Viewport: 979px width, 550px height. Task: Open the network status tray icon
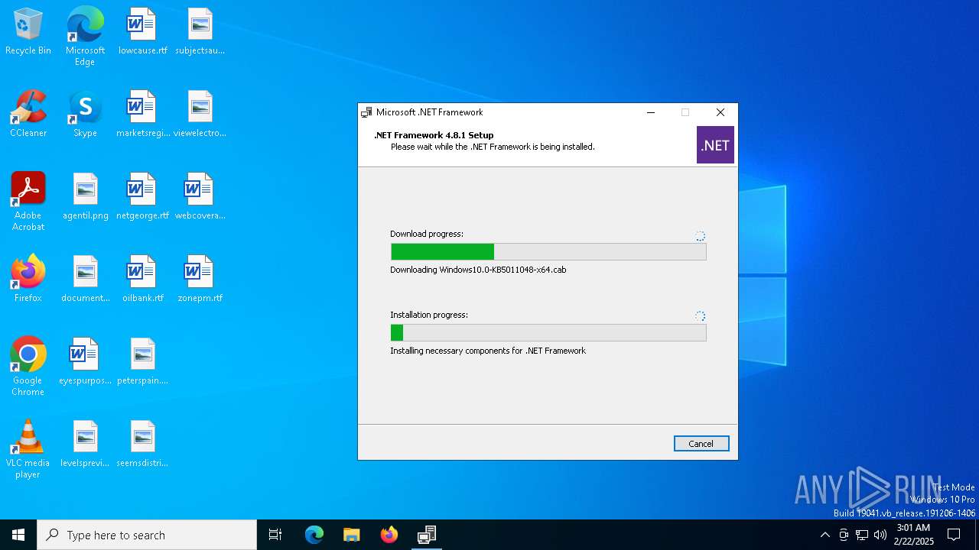[862, 535]
